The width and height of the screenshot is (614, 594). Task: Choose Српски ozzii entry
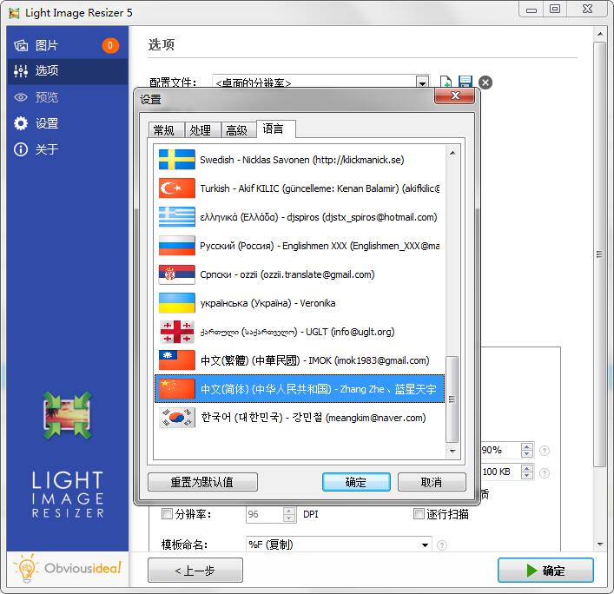300,274
